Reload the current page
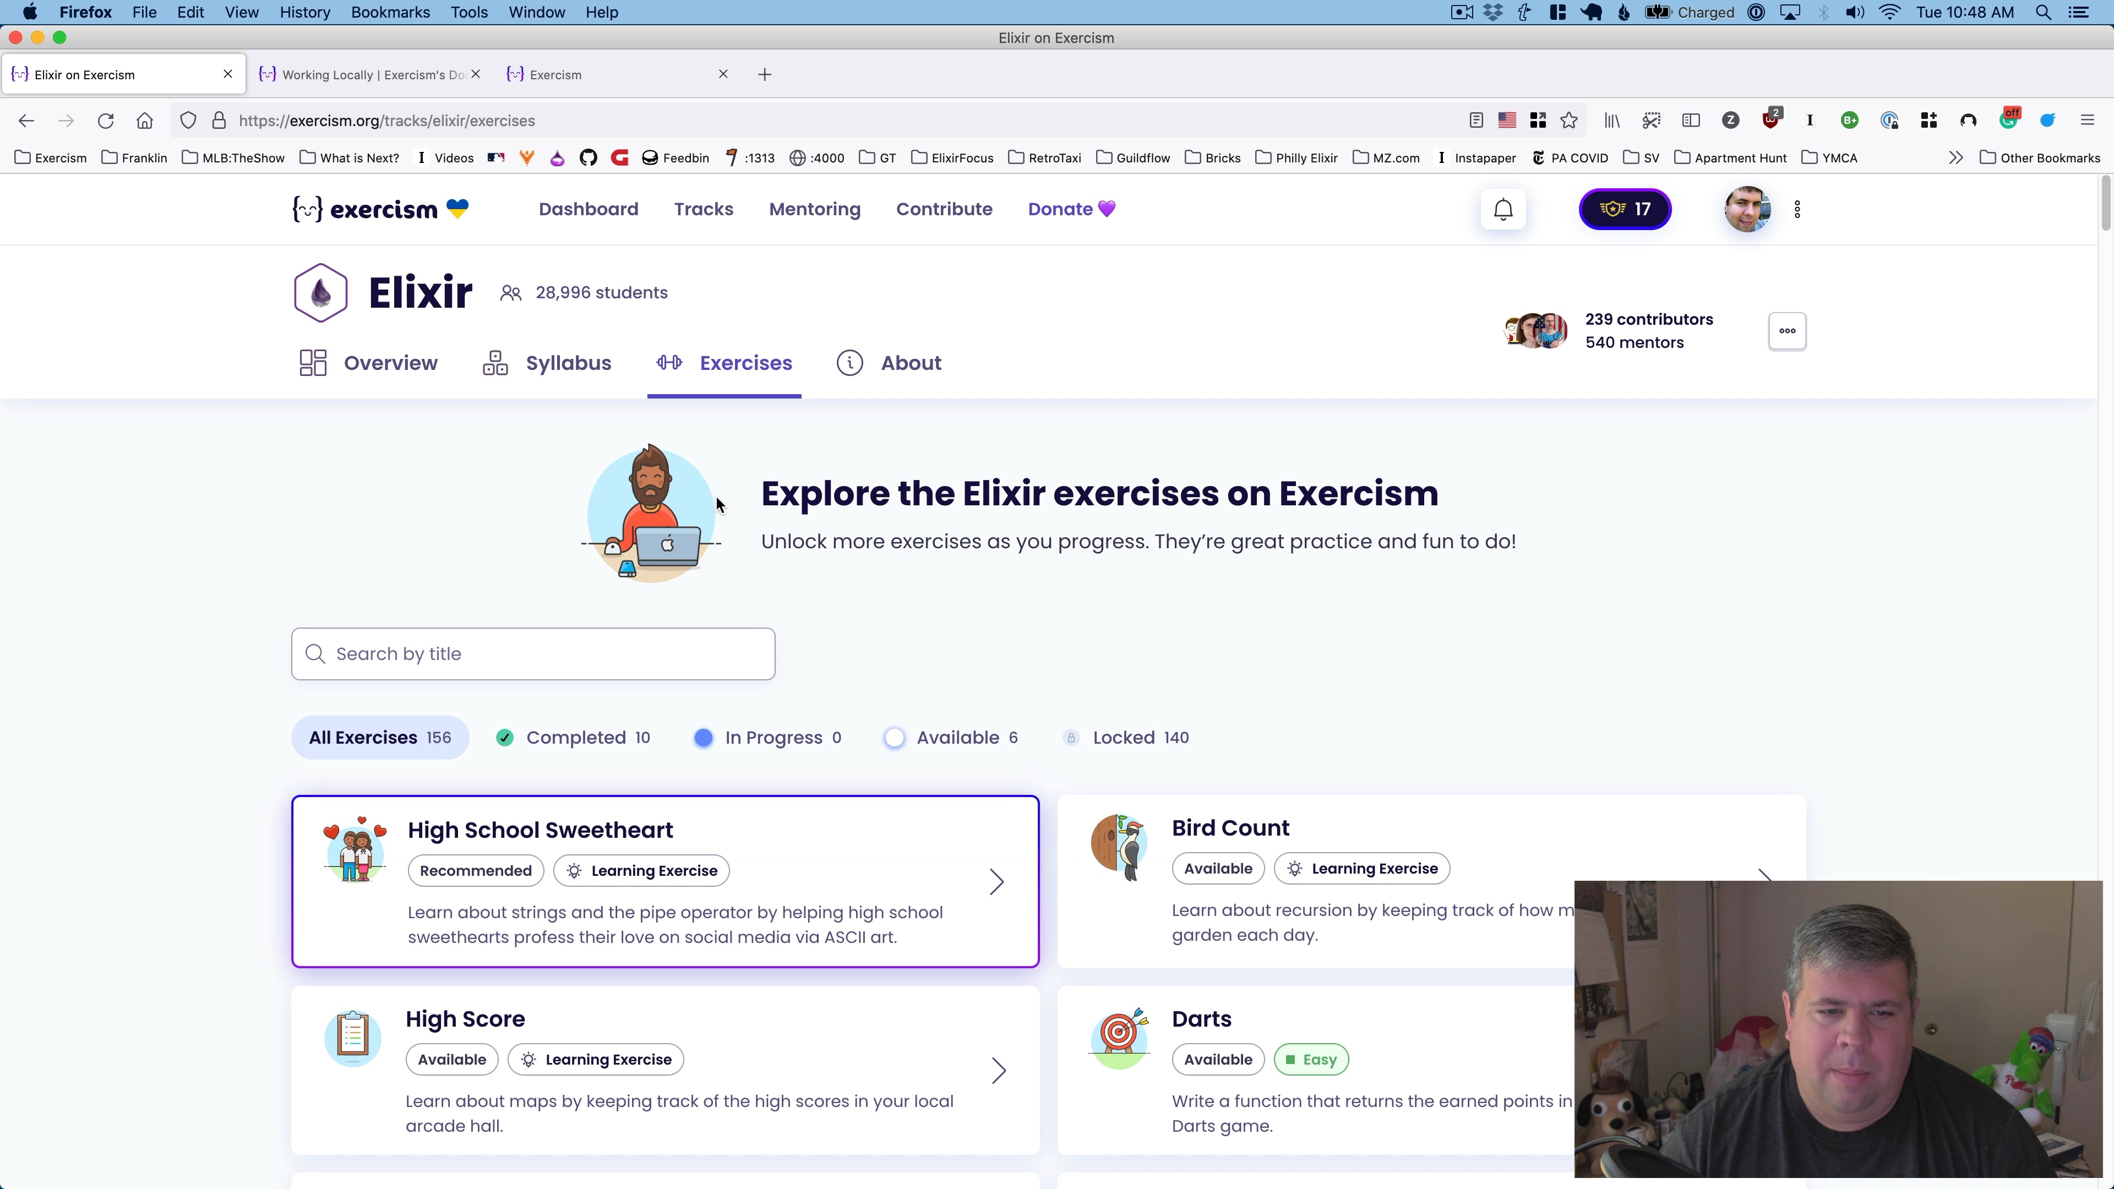The width and height of the screenshot is (2114, 1189). 105,121
